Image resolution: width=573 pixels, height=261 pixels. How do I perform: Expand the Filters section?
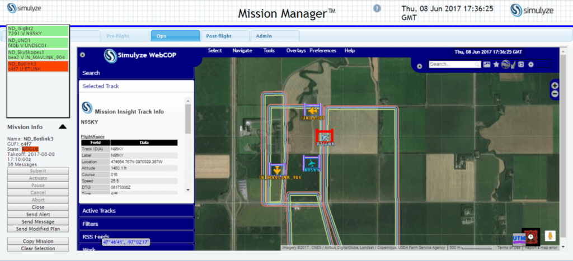(x=137, y=224)
